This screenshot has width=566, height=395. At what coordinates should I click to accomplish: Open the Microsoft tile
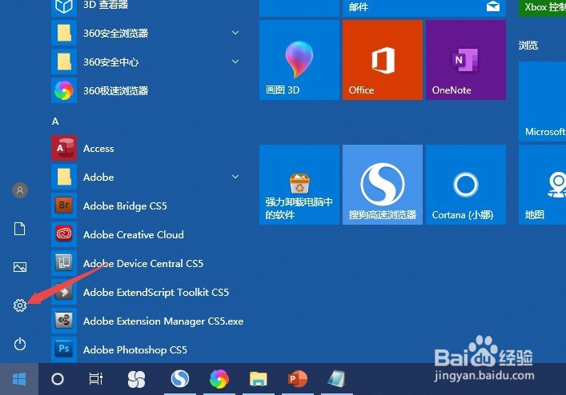coord(543,102)
